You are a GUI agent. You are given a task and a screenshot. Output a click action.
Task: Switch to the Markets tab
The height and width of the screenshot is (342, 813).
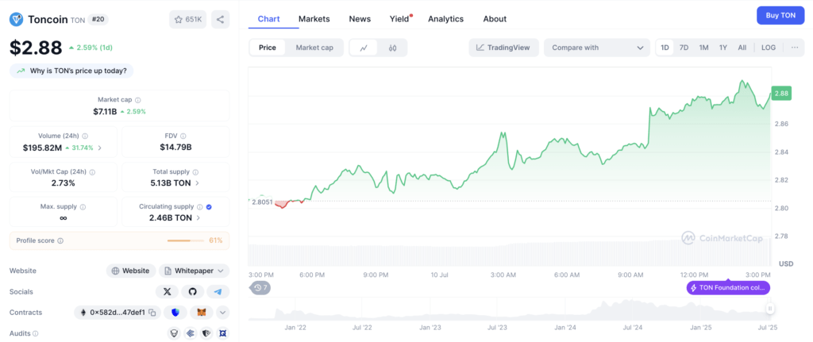314,19
